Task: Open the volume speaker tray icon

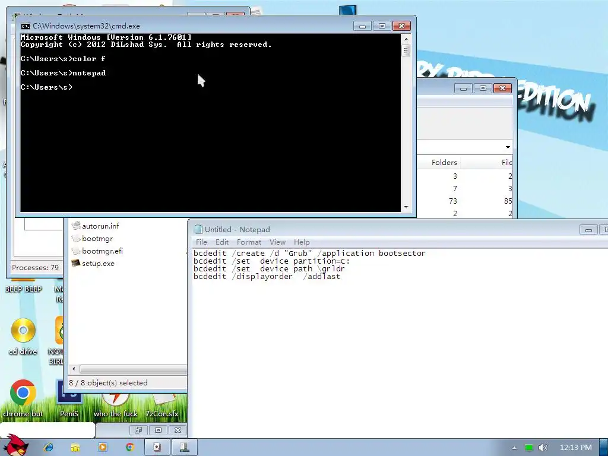Action: (x=543, y=448)
